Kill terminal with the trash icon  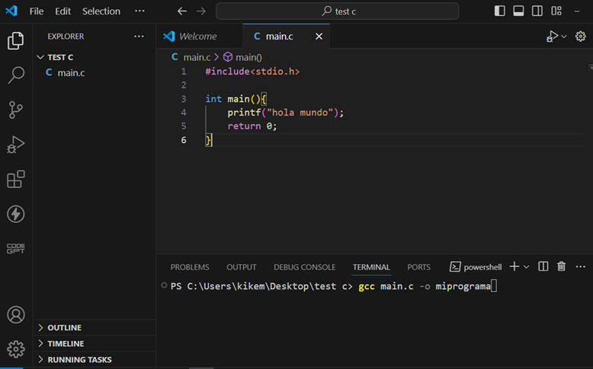pos(562,267)
